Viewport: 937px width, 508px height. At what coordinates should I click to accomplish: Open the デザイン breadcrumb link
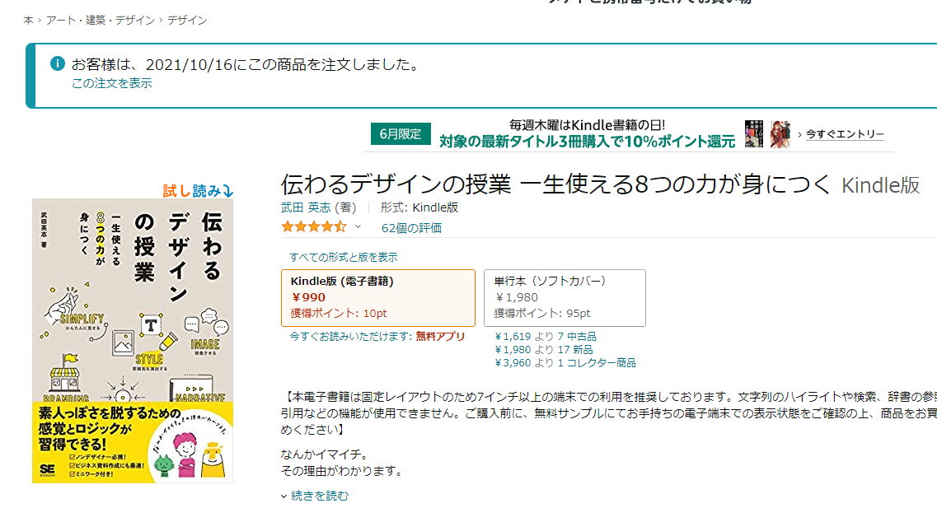click(x=187, y=21)
